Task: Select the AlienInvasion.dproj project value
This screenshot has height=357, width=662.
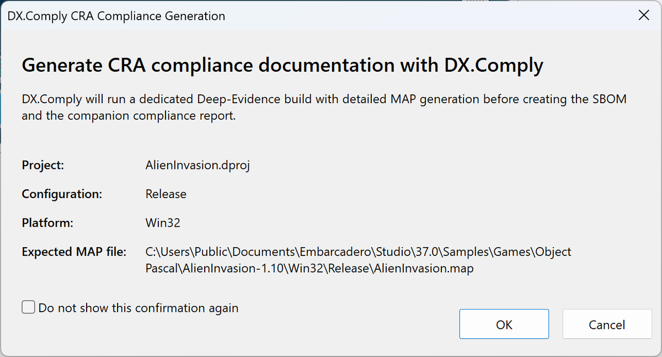Action: 197,166
